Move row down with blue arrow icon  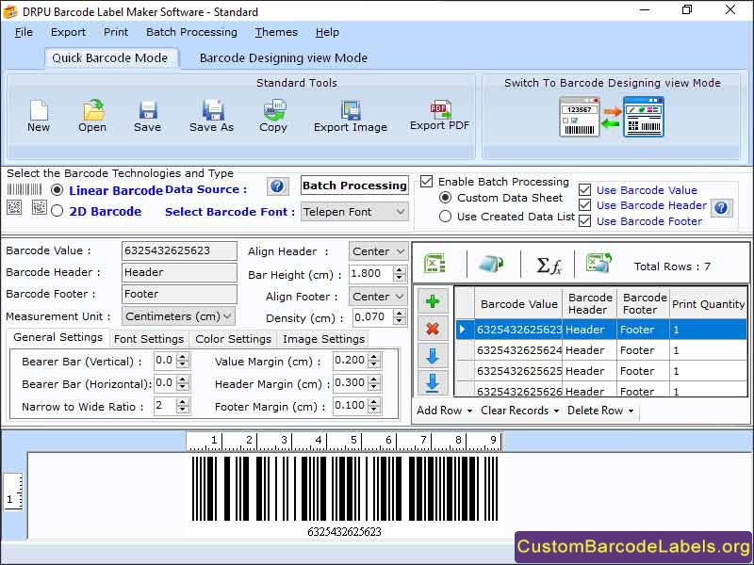[x=433, y=356]
